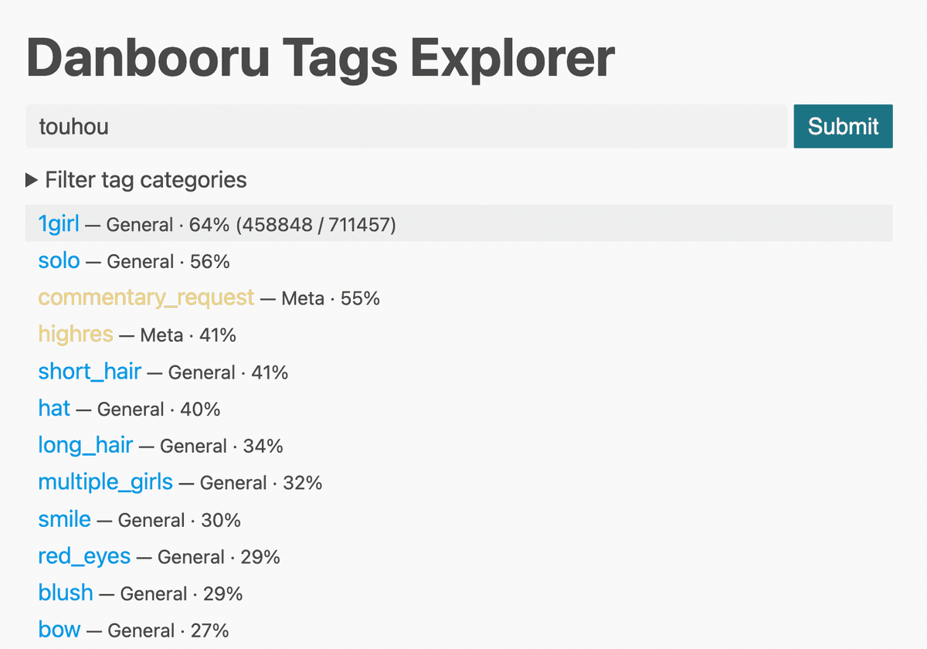Follow the bow tag link
Screen dimensions: 927x649
pos(59,630)
